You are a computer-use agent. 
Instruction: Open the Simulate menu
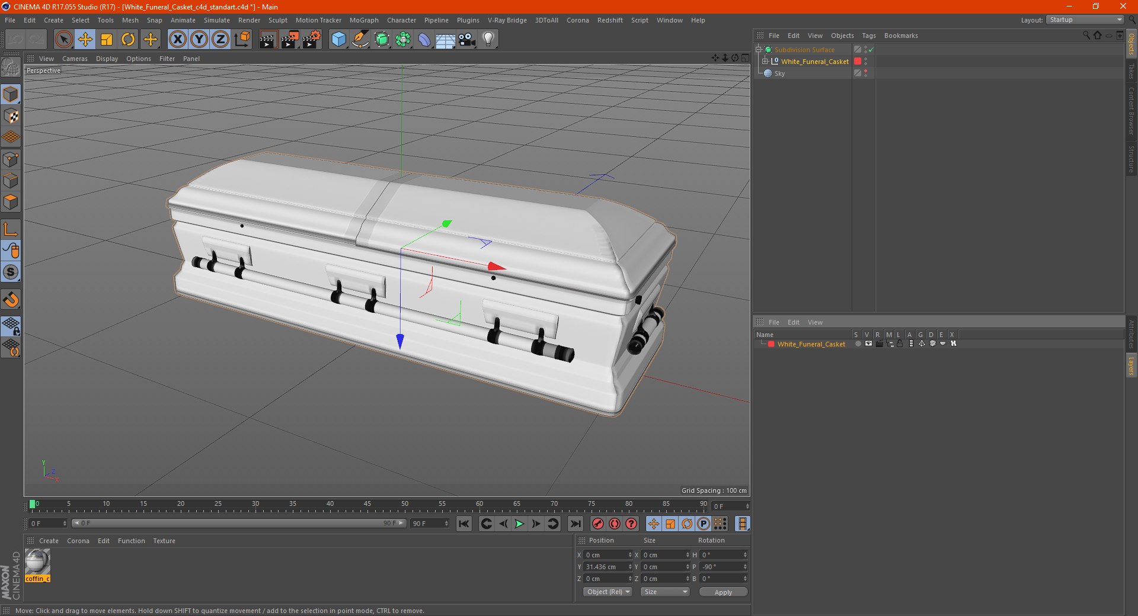coord(217,20)
